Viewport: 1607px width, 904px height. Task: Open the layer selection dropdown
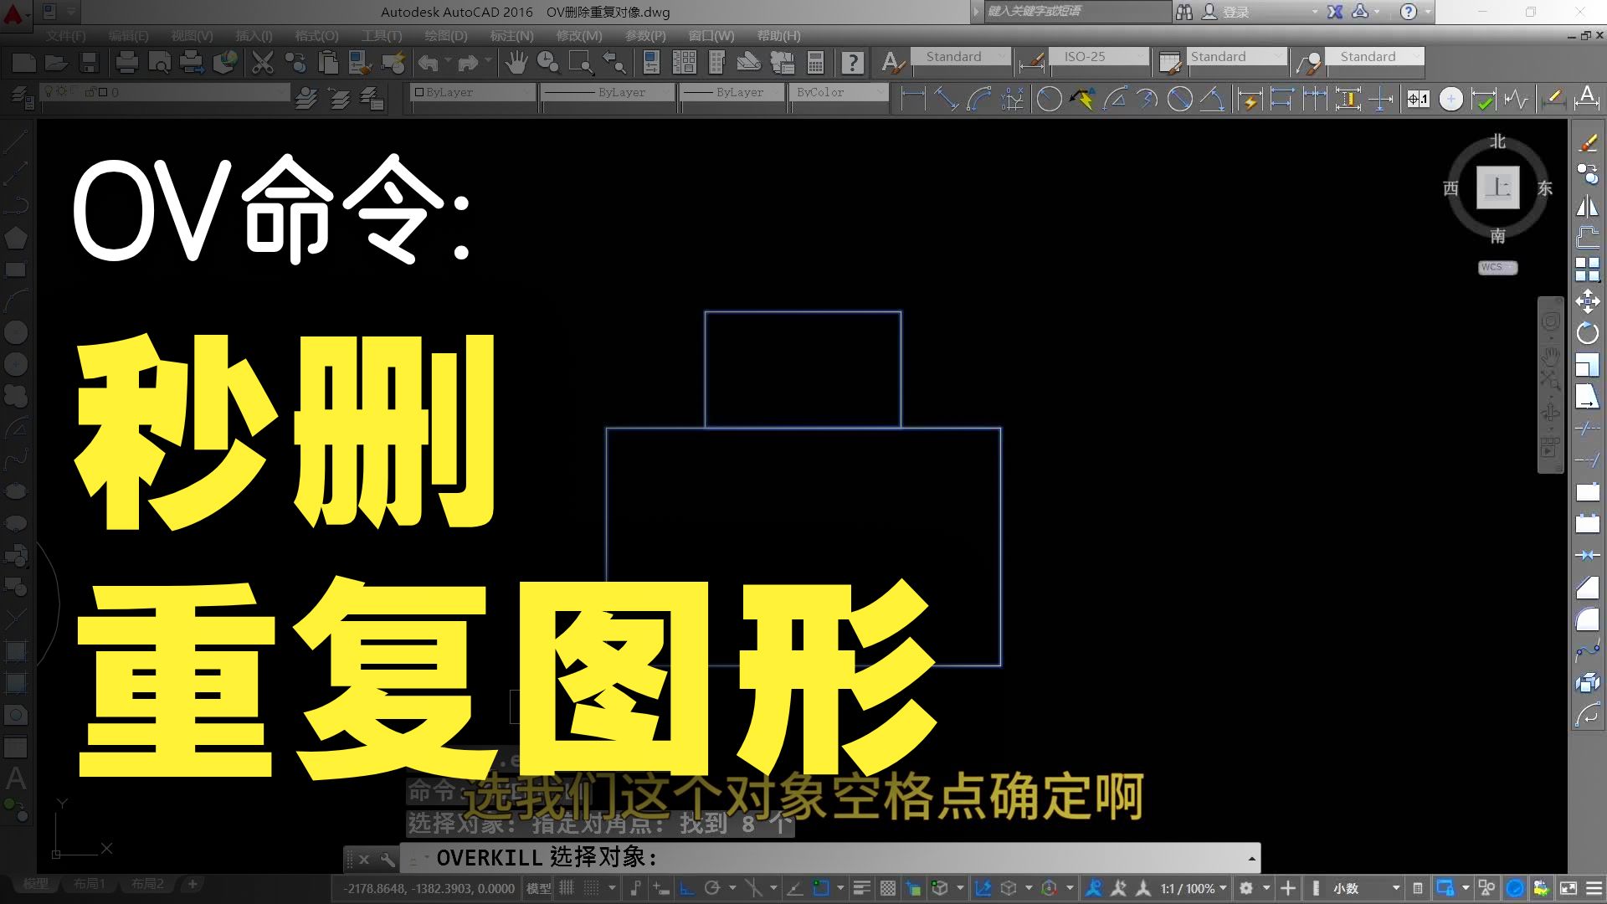280,93
